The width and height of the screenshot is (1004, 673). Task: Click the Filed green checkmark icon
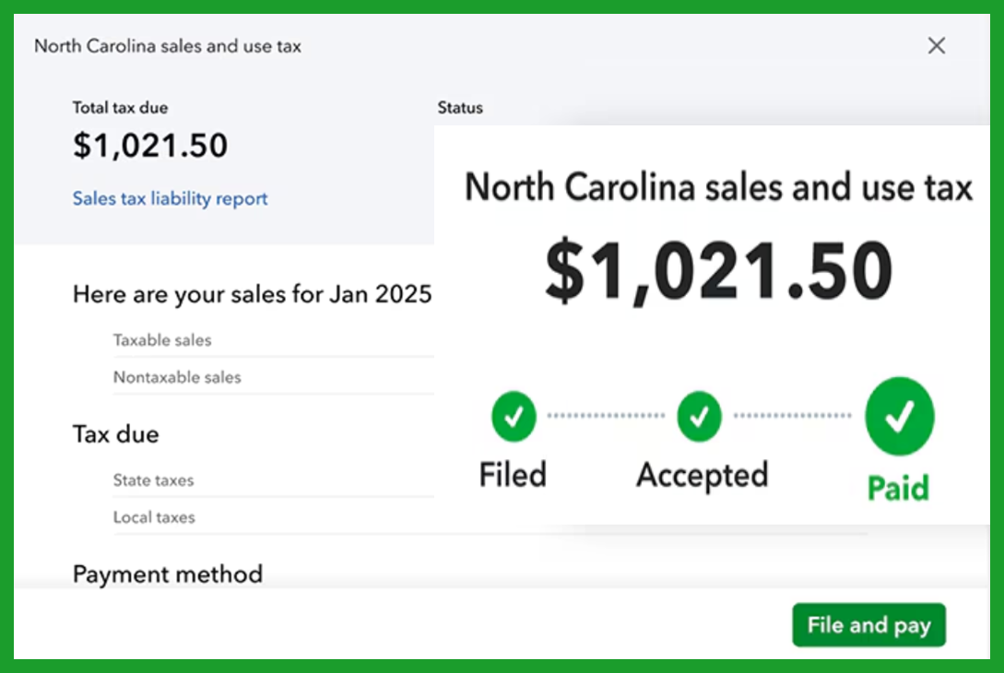[514, 416]
